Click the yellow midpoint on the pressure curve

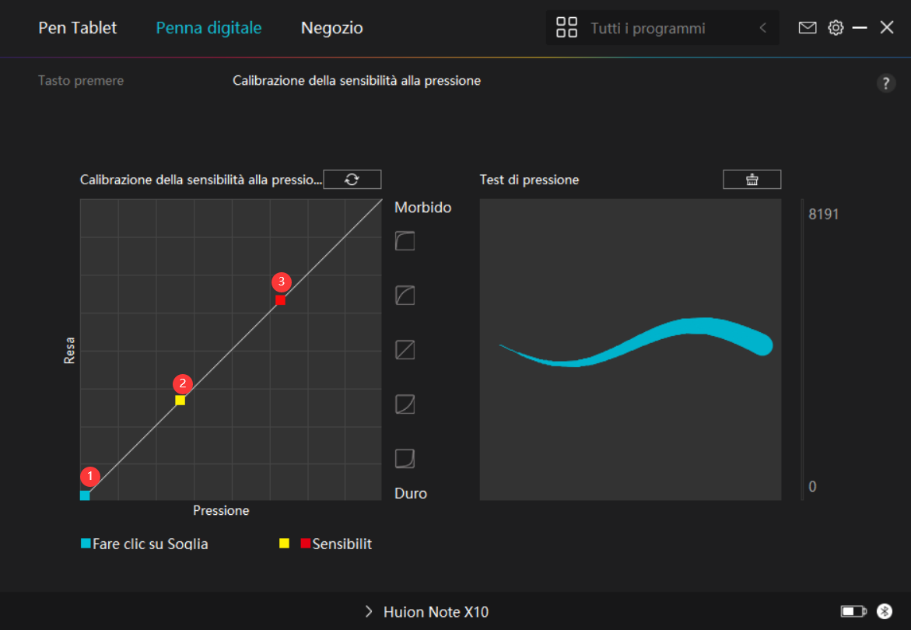(x=180, y=401)
